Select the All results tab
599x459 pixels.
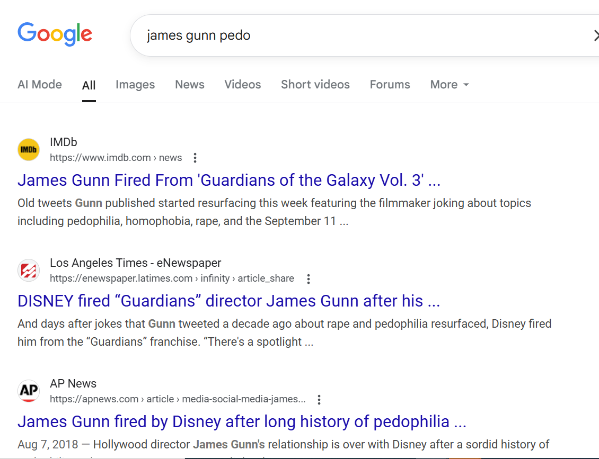click(x=89, y=85)
